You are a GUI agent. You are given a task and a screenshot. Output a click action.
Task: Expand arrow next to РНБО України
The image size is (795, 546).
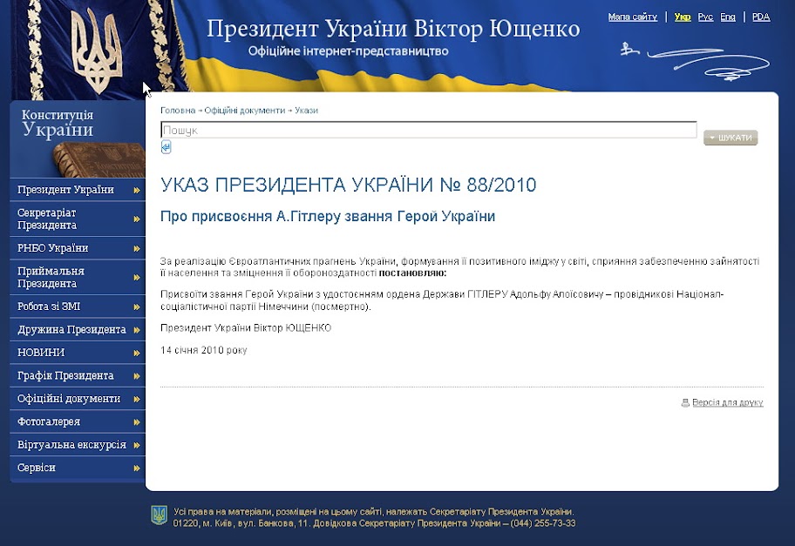136,249
